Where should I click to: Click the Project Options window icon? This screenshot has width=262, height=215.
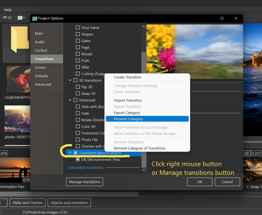point(35,18)
